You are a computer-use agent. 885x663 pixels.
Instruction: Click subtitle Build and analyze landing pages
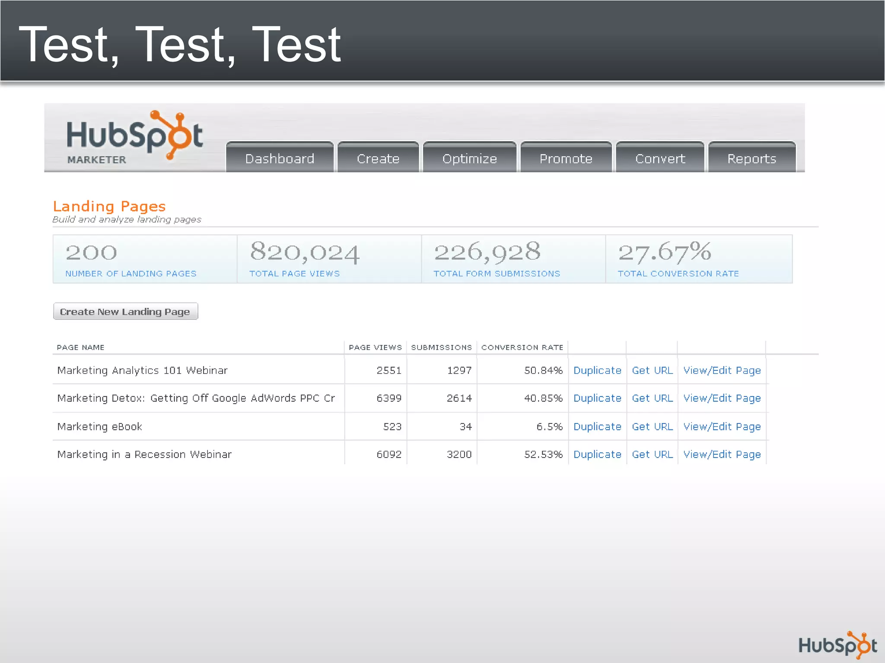tap(127, 219)
